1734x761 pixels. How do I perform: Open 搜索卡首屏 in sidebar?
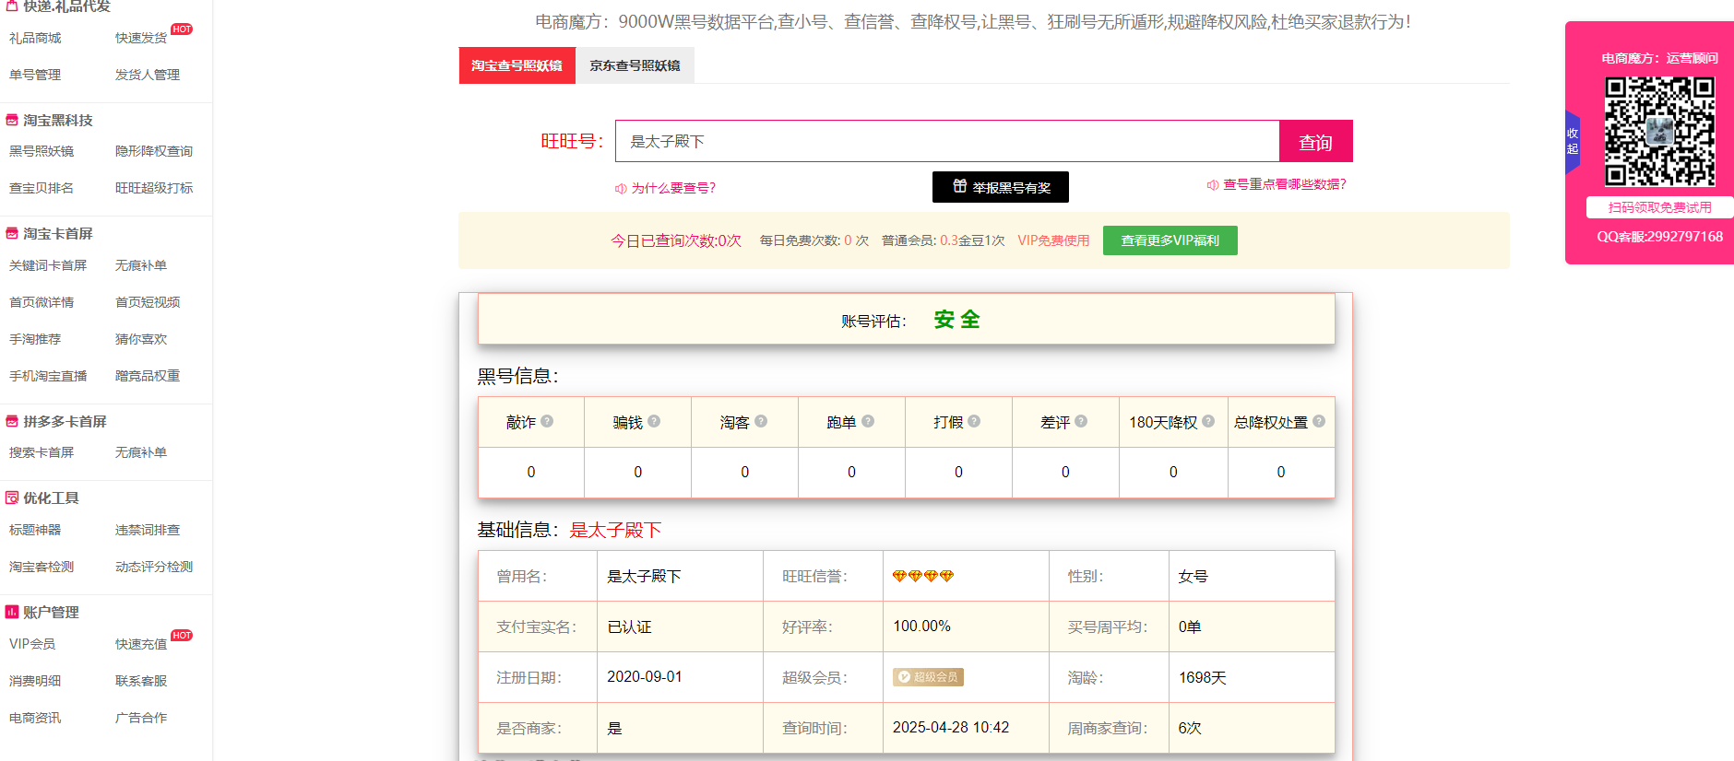point(42,452)
